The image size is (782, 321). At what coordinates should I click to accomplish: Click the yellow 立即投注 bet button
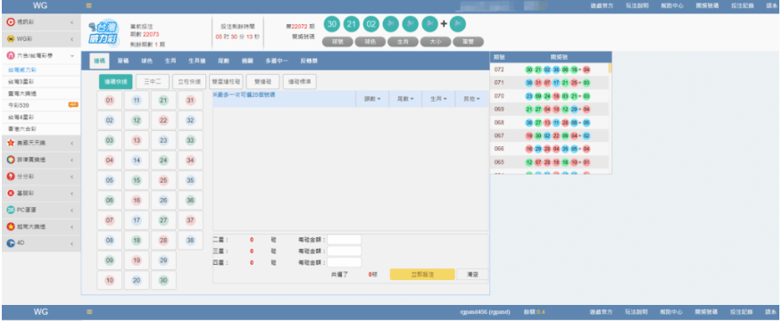click(x=422, y=275)
